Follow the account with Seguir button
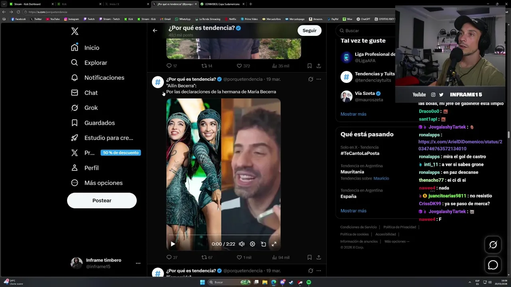The image size is (511, 287). coord(309,31)
